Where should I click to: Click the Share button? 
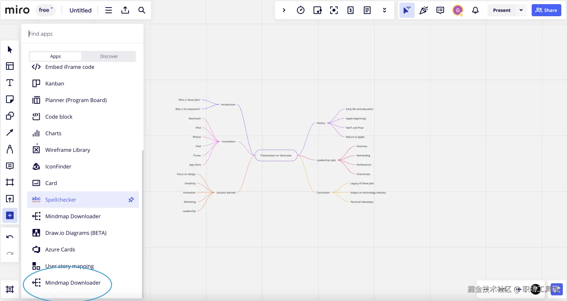click(546, 10)
